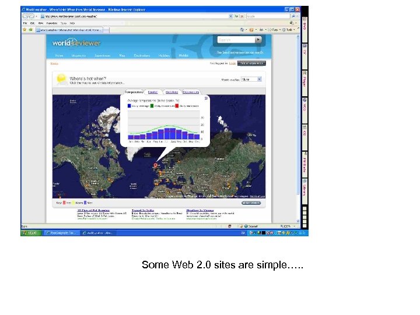
Task: Click the Print icon in command bar
Action: (261, 30)
